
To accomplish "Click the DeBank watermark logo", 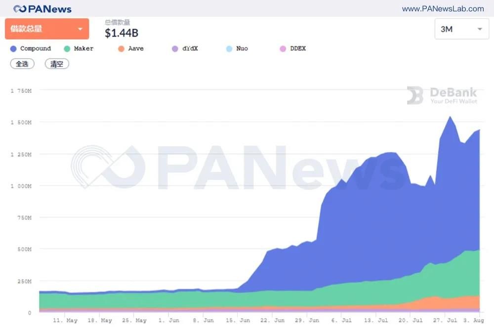I will [442, 95].
